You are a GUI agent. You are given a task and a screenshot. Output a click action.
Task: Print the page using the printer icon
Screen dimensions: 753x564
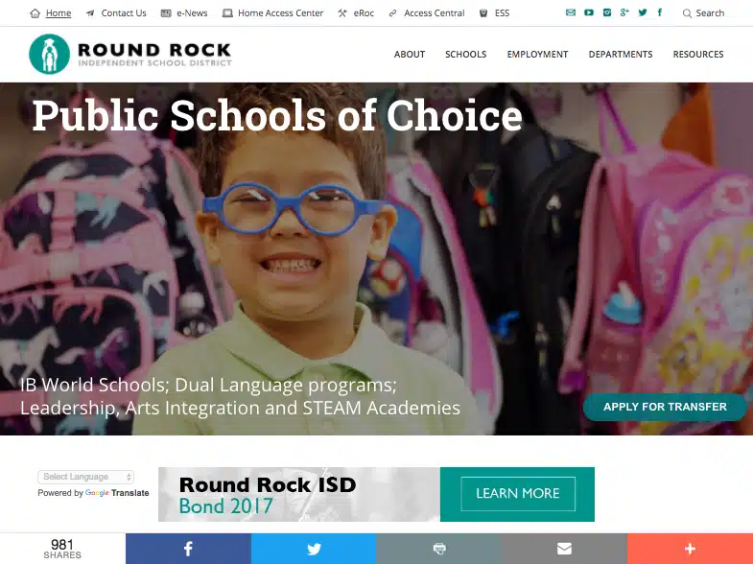(x=439, y=548)
